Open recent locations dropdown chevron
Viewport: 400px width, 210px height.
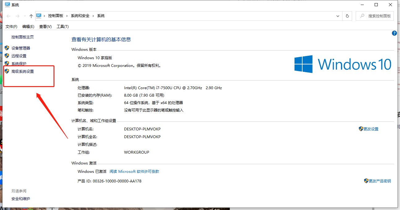click(25, 16)
